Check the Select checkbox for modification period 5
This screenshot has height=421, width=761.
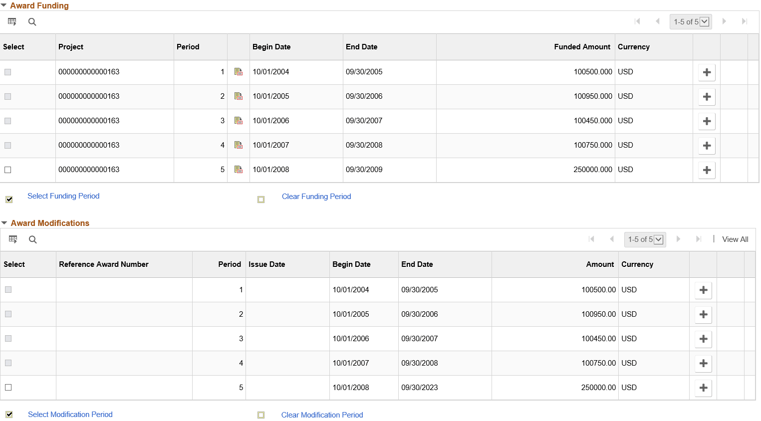point(8,388)
